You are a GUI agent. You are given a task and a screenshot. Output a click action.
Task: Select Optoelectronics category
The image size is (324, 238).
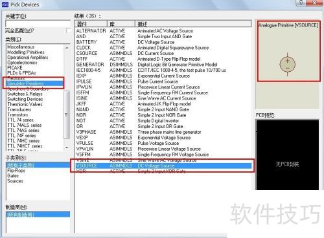point(22,63)
